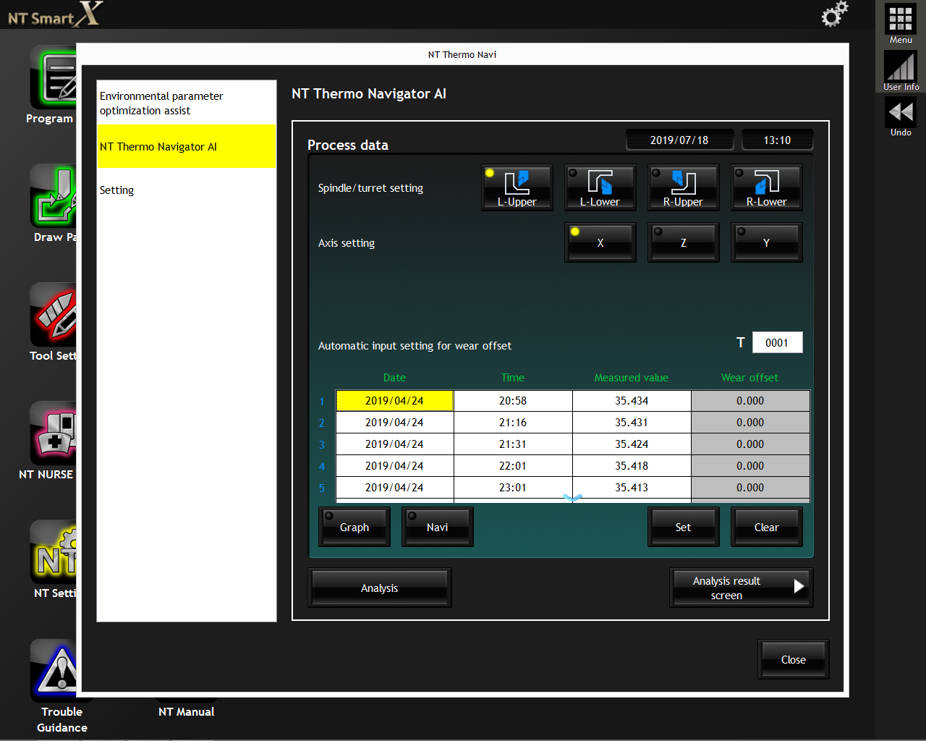The width and height of the screenshot is (926, 741).
Task: Click the T tool number field
Action: coord(777,342)
